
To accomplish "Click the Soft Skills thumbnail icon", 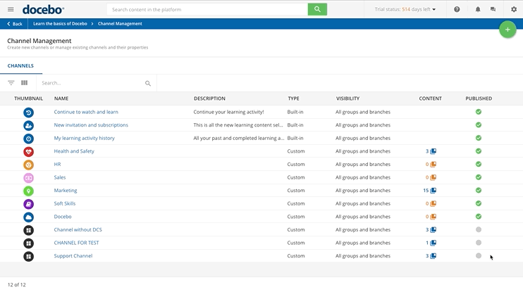I will 28,204.
